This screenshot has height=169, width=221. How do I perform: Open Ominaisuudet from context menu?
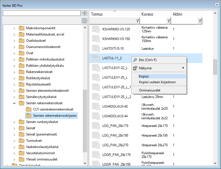pos(150,90)
